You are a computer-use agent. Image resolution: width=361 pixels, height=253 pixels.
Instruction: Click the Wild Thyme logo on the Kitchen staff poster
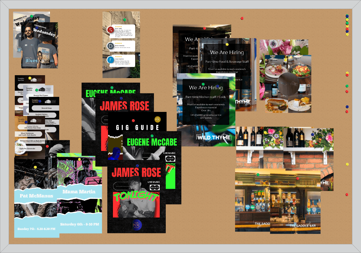point(214,137)
